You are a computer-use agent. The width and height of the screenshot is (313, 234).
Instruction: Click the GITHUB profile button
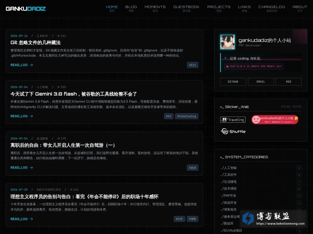point(233,82)
